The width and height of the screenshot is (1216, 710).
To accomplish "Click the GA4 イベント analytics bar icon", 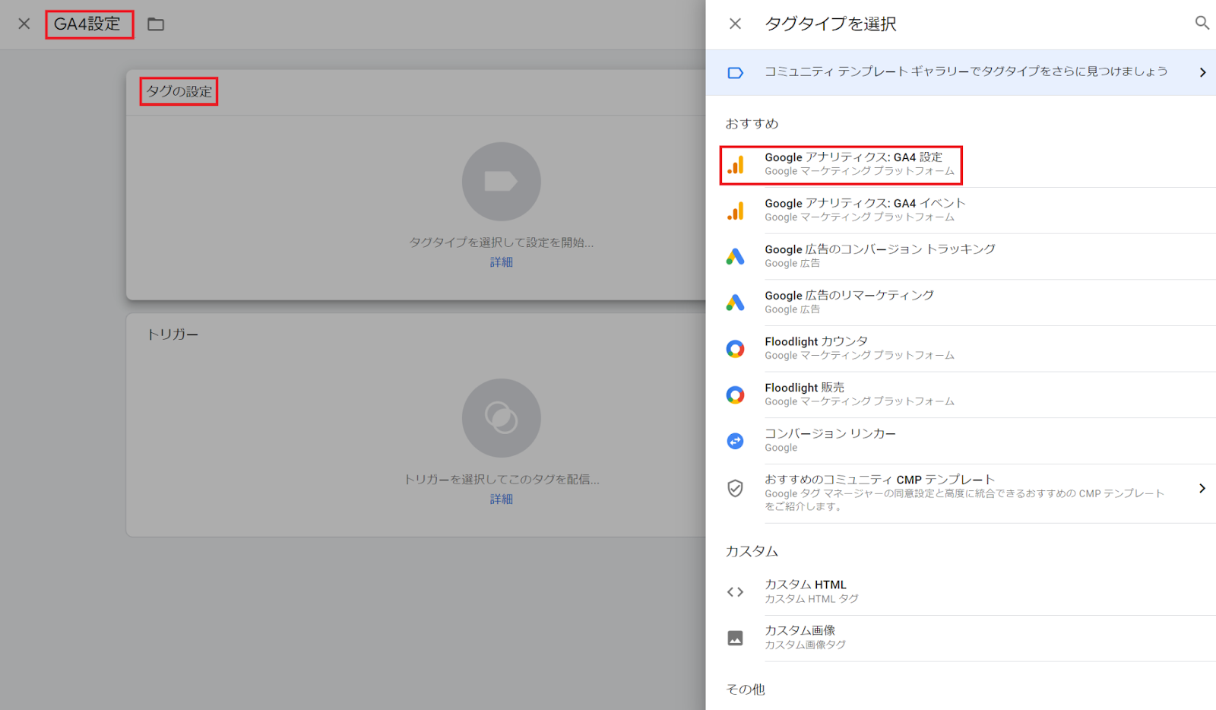I will click(736, 211).
